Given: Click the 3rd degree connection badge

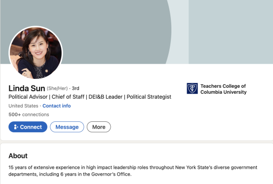Looking at the screenshot, I should [76, 88].
